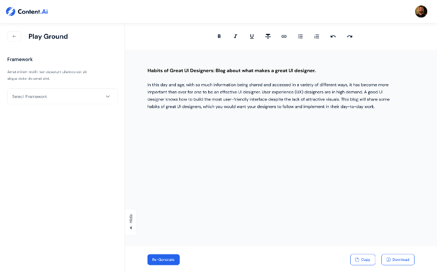The width and height of the screenshot is (437, 273).
Task: Click into the generated blog paragraph
Action: [x=268, y=96]
